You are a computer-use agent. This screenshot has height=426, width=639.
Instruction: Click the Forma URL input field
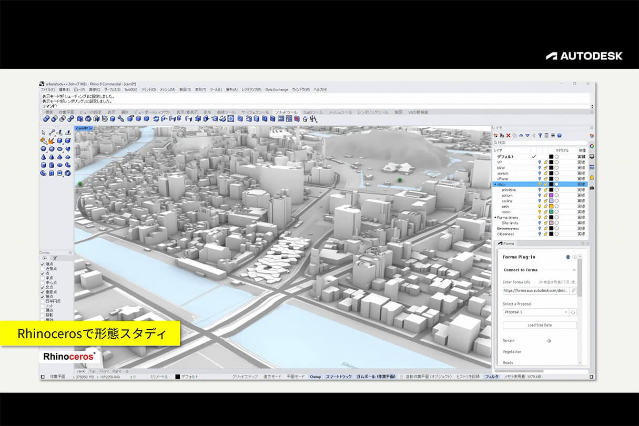click(x=536, y=290)
